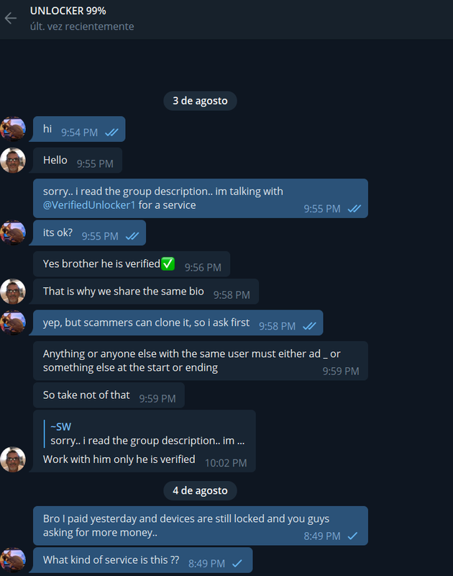Image resolution: width=453 pixels, height=576 pixels.
Task: Select the 'So take not of that' message
Action: [109, 395]
